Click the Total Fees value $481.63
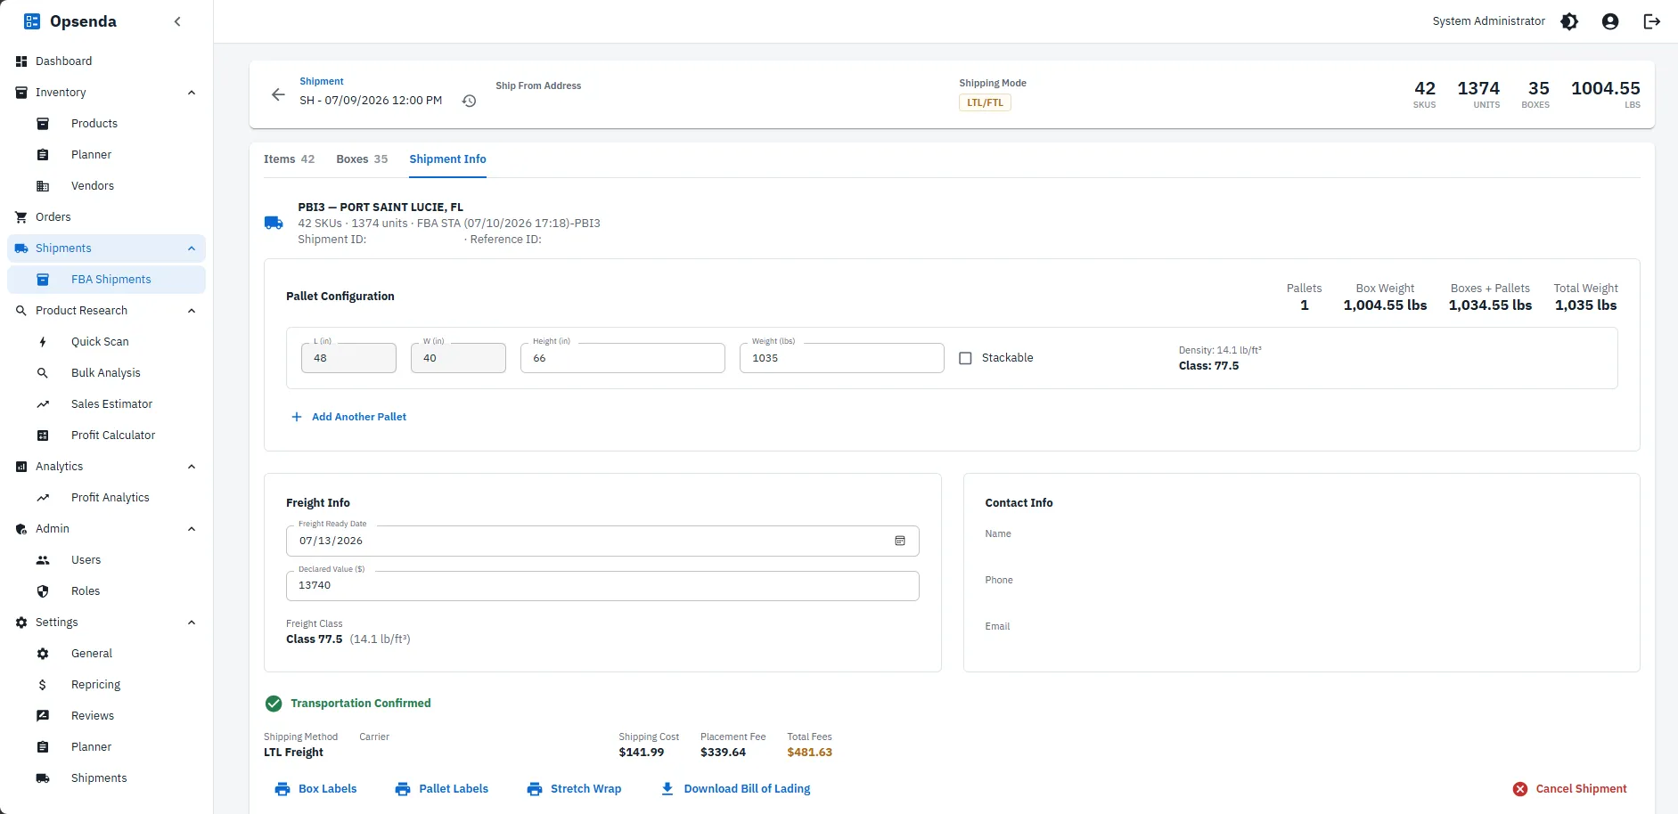Image resolution: width=1678 pixels, height=814 pixels. click(x=809, y=753)
